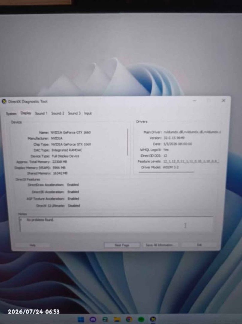The image size is (242, 324).
Task: Click the 'Full Display Device' value
Action: pyautogui.click(x=65, y=156)
